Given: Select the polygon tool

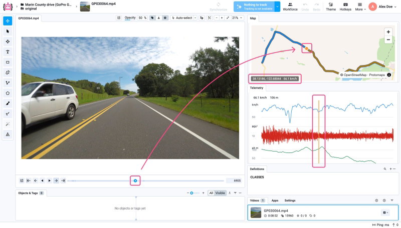Looking at the screenshot, I should click(8, 93).
